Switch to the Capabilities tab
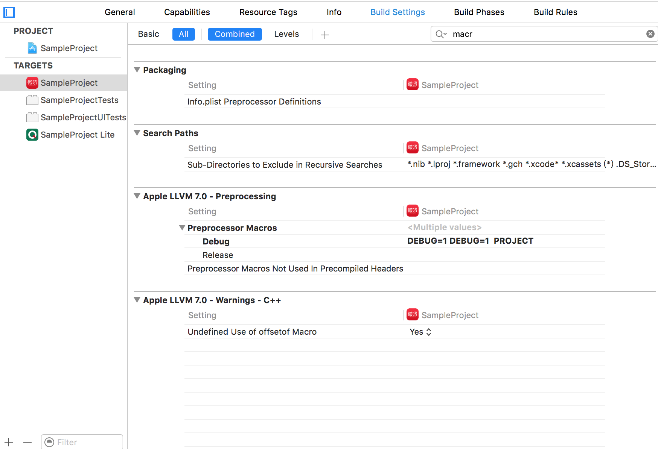 (187, 12)
